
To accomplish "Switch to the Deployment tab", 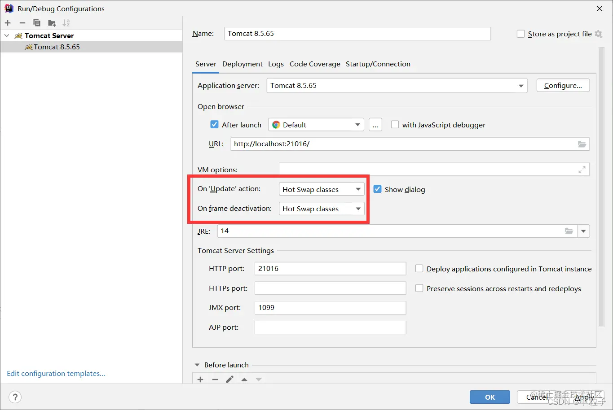I will coord(243,64).
